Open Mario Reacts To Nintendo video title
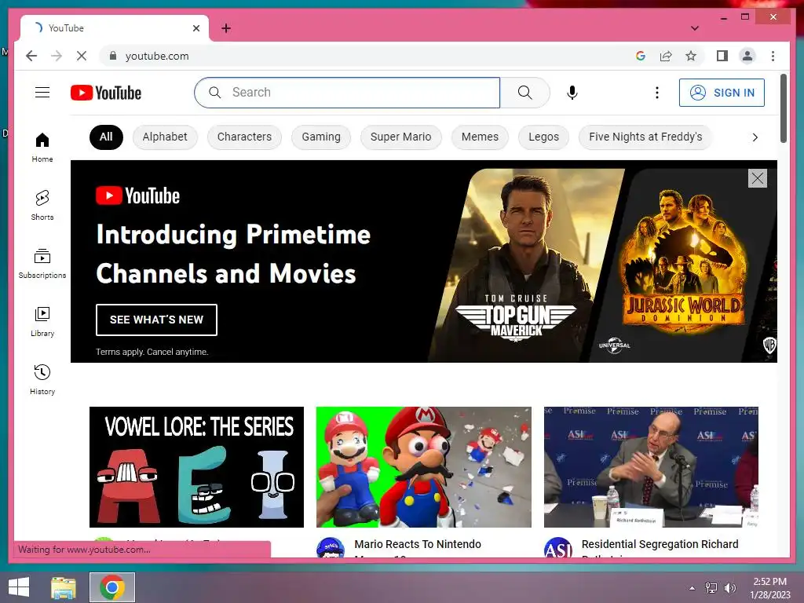804x603 pixels. click(418, 544)
